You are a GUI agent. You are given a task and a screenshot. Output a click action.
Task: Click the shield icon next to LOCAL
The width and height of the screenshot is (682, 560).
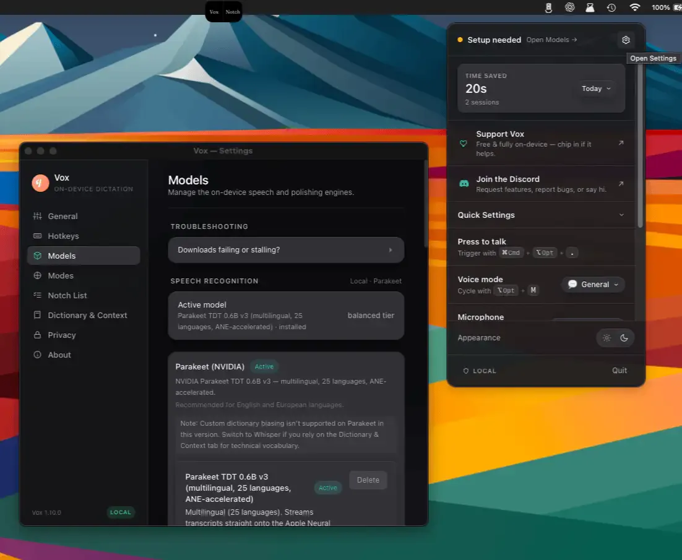466,371
